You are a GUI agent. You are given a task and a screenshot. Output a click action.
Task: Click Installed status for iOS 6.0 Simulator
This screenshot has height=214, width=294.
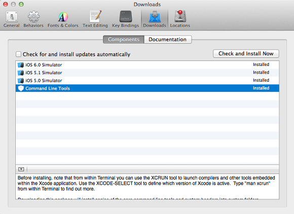[261, 64]
